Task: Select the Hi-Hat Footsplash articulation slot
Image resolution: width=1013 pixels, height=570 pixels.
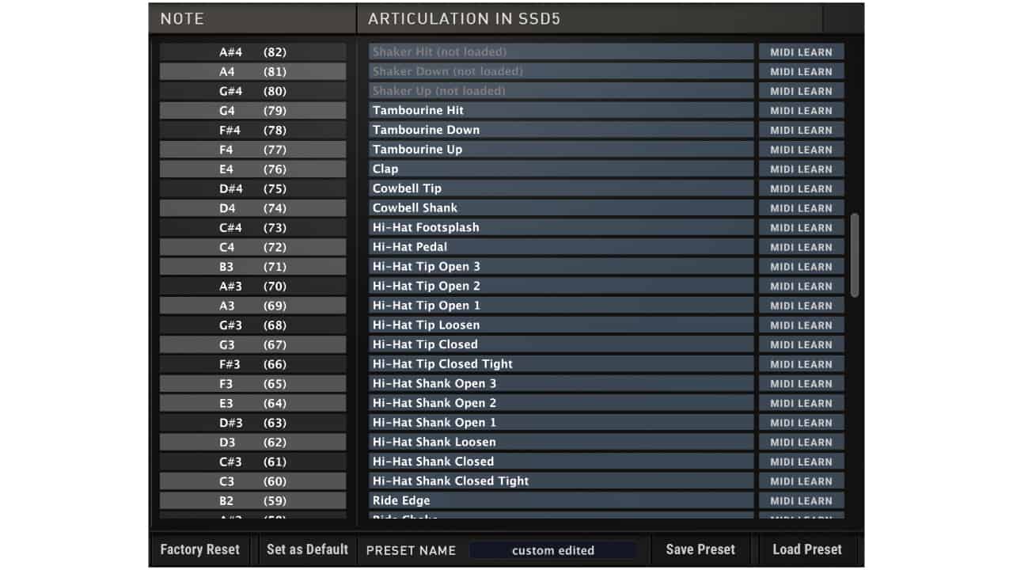Action: pos(560,227)
